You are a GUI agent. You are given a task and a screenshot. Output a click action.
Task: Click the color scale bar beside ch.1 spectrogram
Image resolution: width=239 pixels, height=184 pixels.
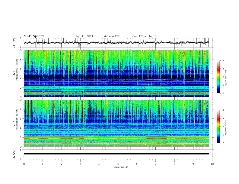coord(218,77)
